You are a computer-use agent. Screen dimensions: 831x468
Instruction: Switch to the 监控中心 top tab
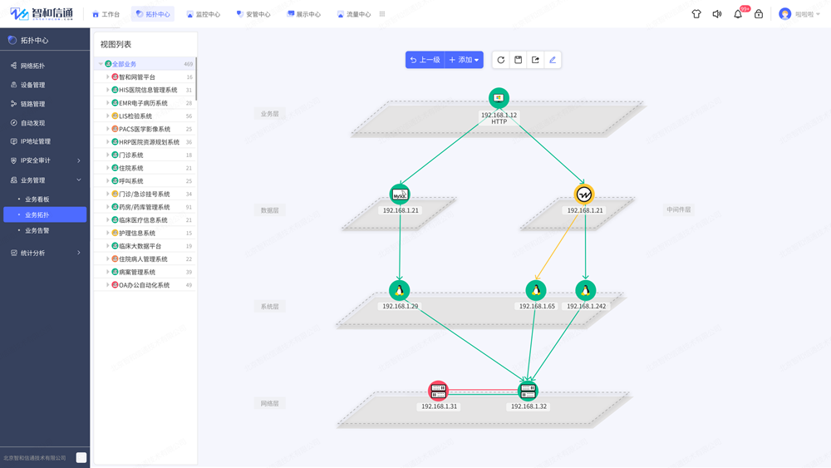pyautogui.click(x=204, y=14)
